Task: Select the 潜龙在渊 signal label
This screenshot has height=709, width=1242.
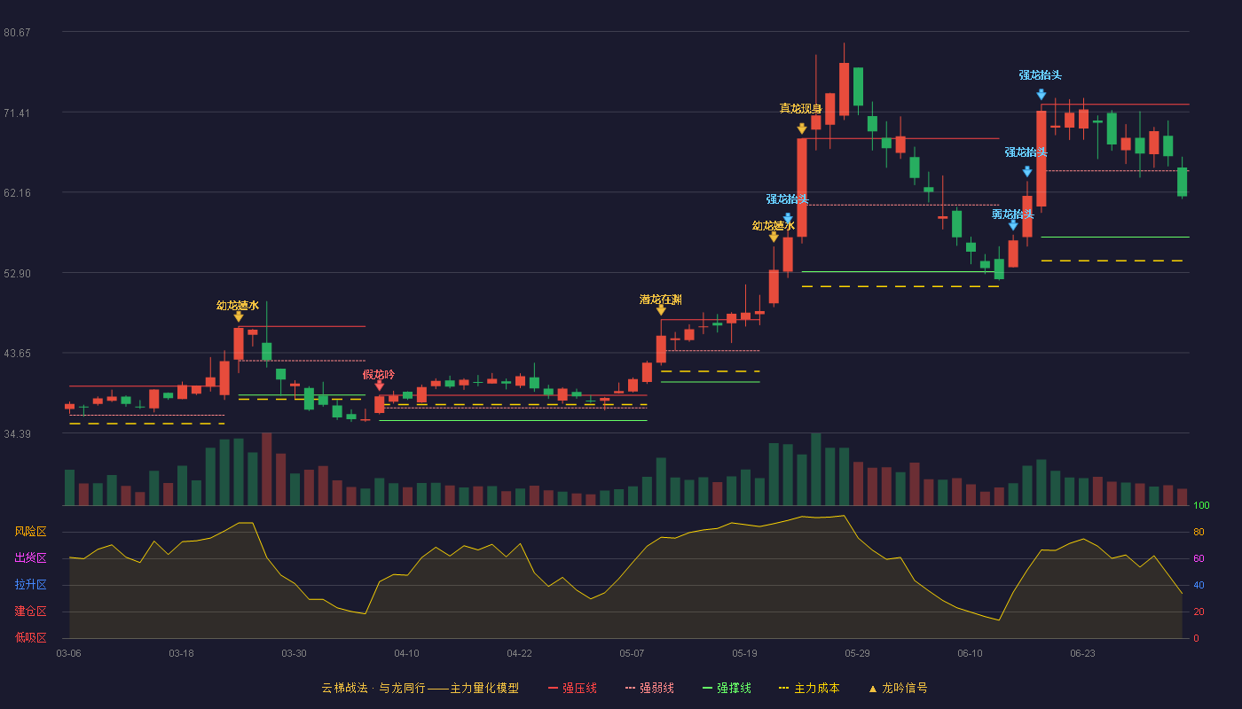Action: click(661, 300)
